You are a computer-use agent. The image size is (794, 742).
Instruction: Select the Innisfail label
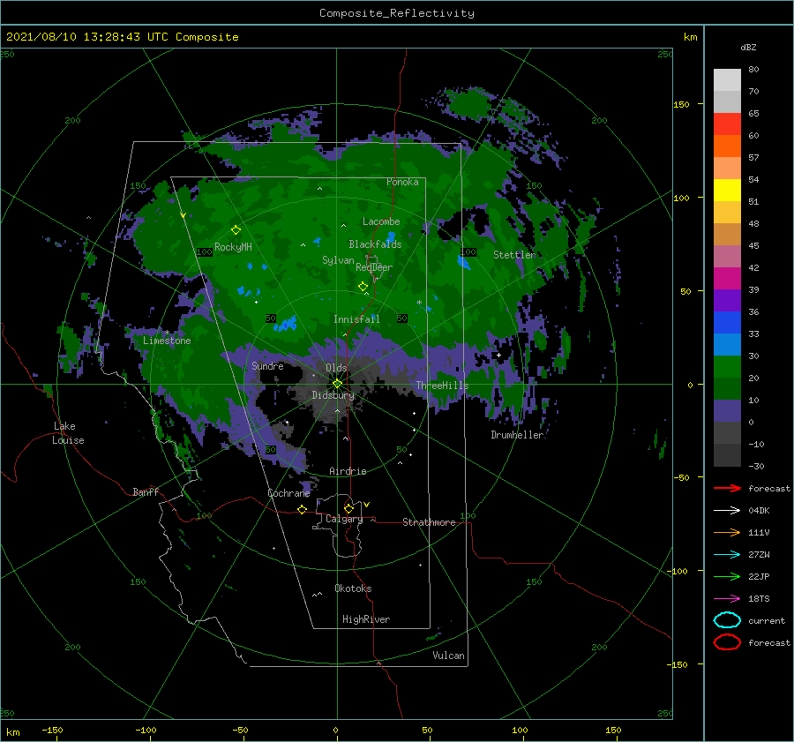click(x=356, y=319)
